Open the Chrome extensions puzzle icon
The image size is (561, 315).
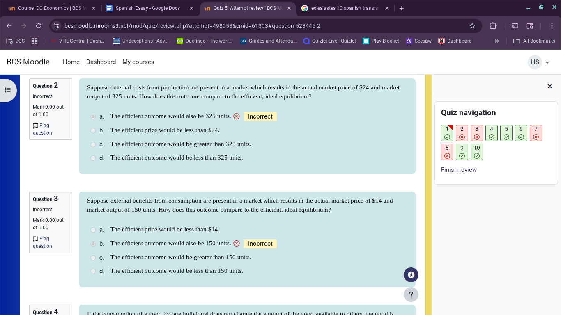click(493, 26)
